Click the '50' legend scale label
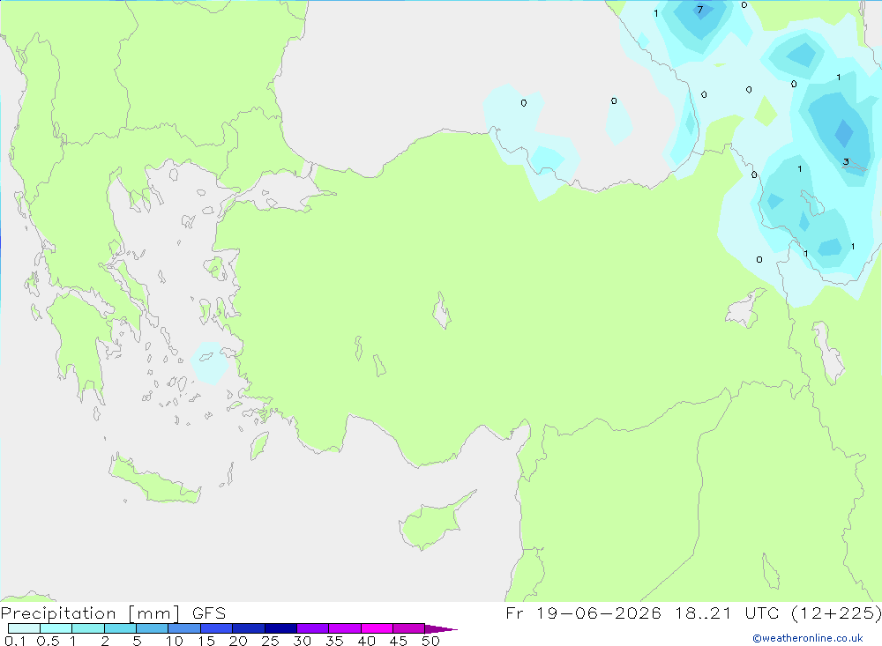 point(430,641)
